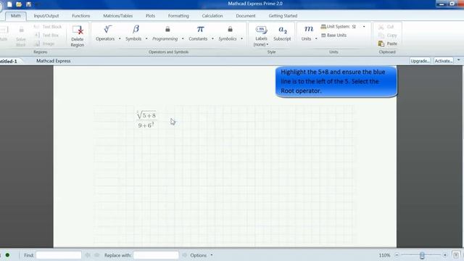Expand the find Options dropdown
Viewport: 464px width, 261px height.
tap(211, 255)
